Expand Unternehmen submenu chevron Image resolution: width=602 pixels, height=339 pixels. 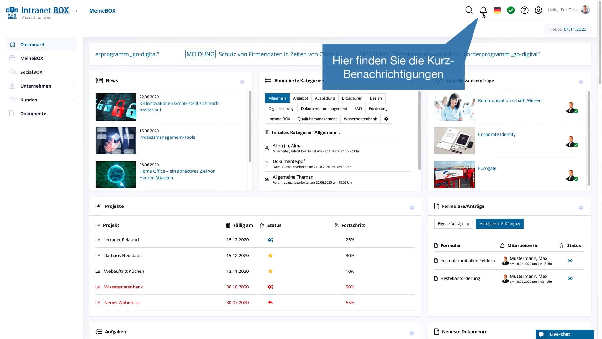73,86
